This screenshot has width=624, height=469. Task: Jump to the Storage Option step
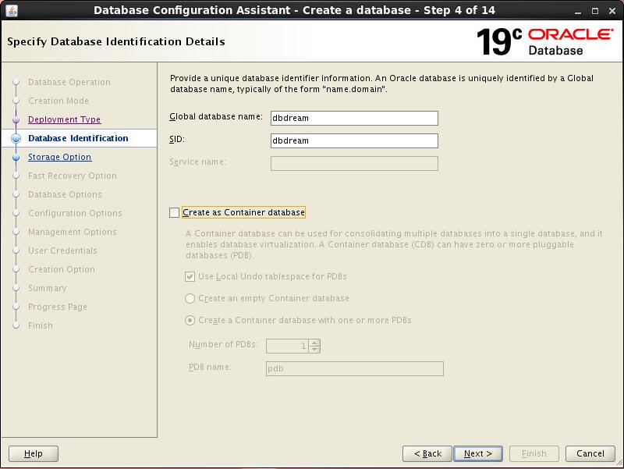(59, 157)
